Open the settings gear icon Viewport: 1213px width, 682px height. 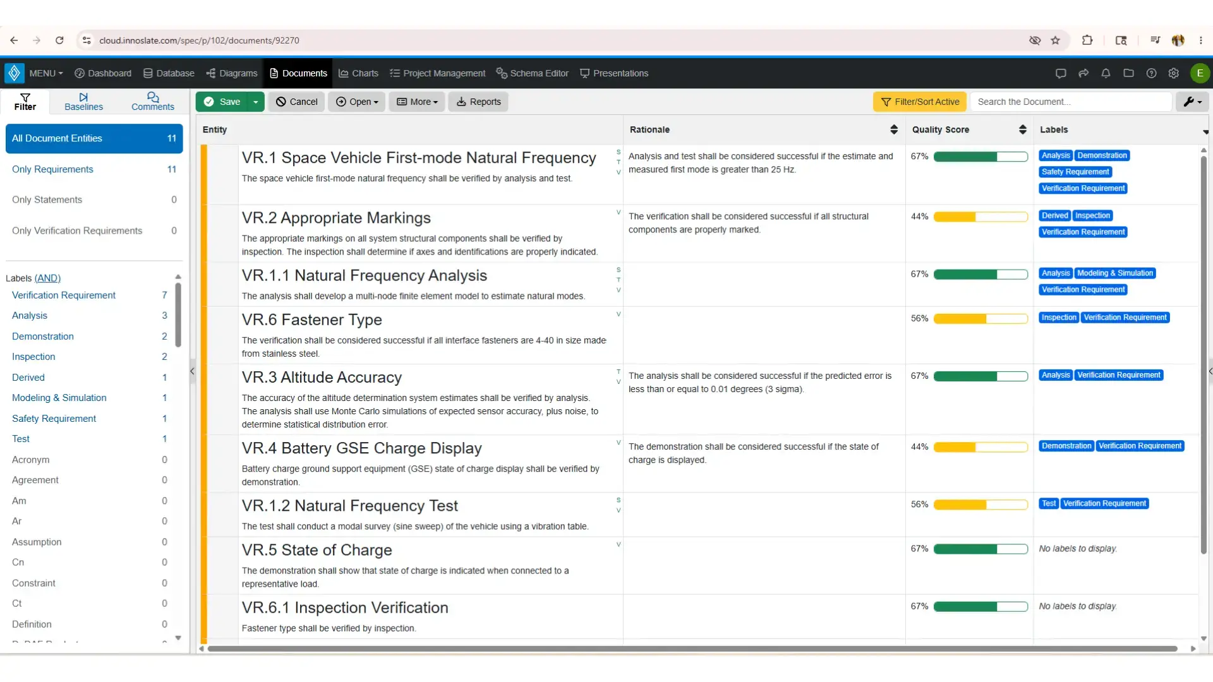click(1174, 73)
